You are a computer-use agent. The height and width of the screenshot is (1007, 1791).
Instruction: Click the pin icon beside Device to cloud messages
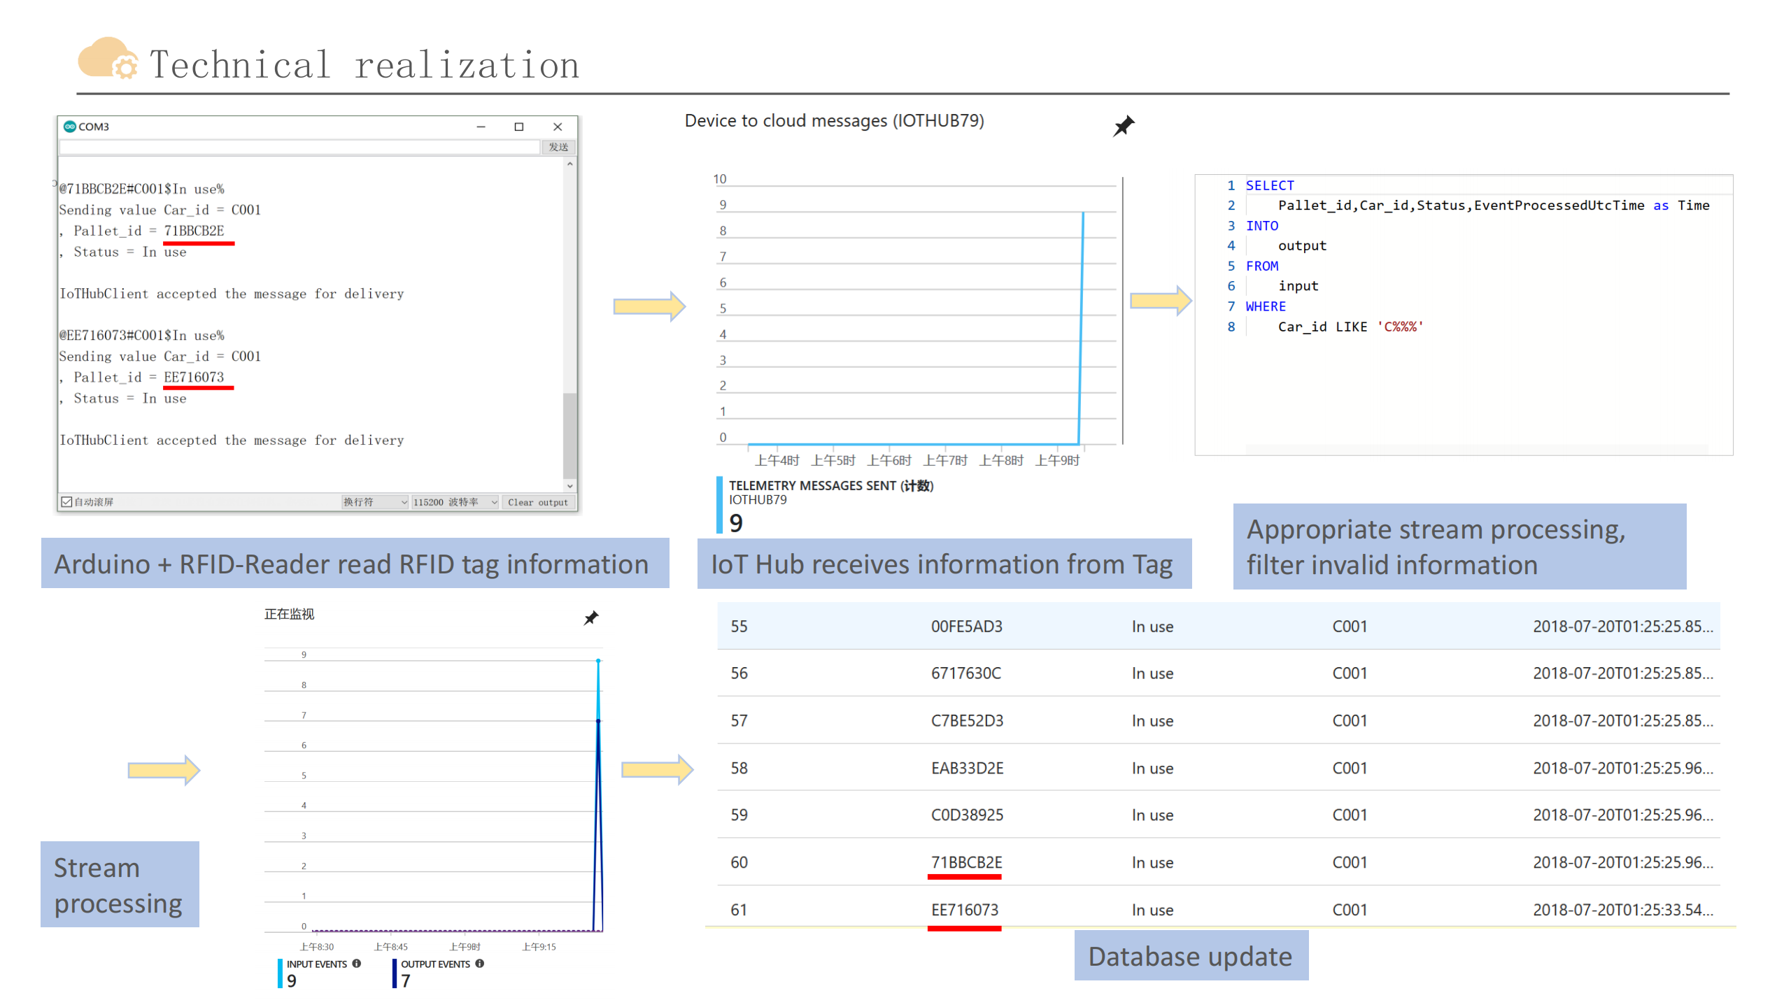[1124, 126]
